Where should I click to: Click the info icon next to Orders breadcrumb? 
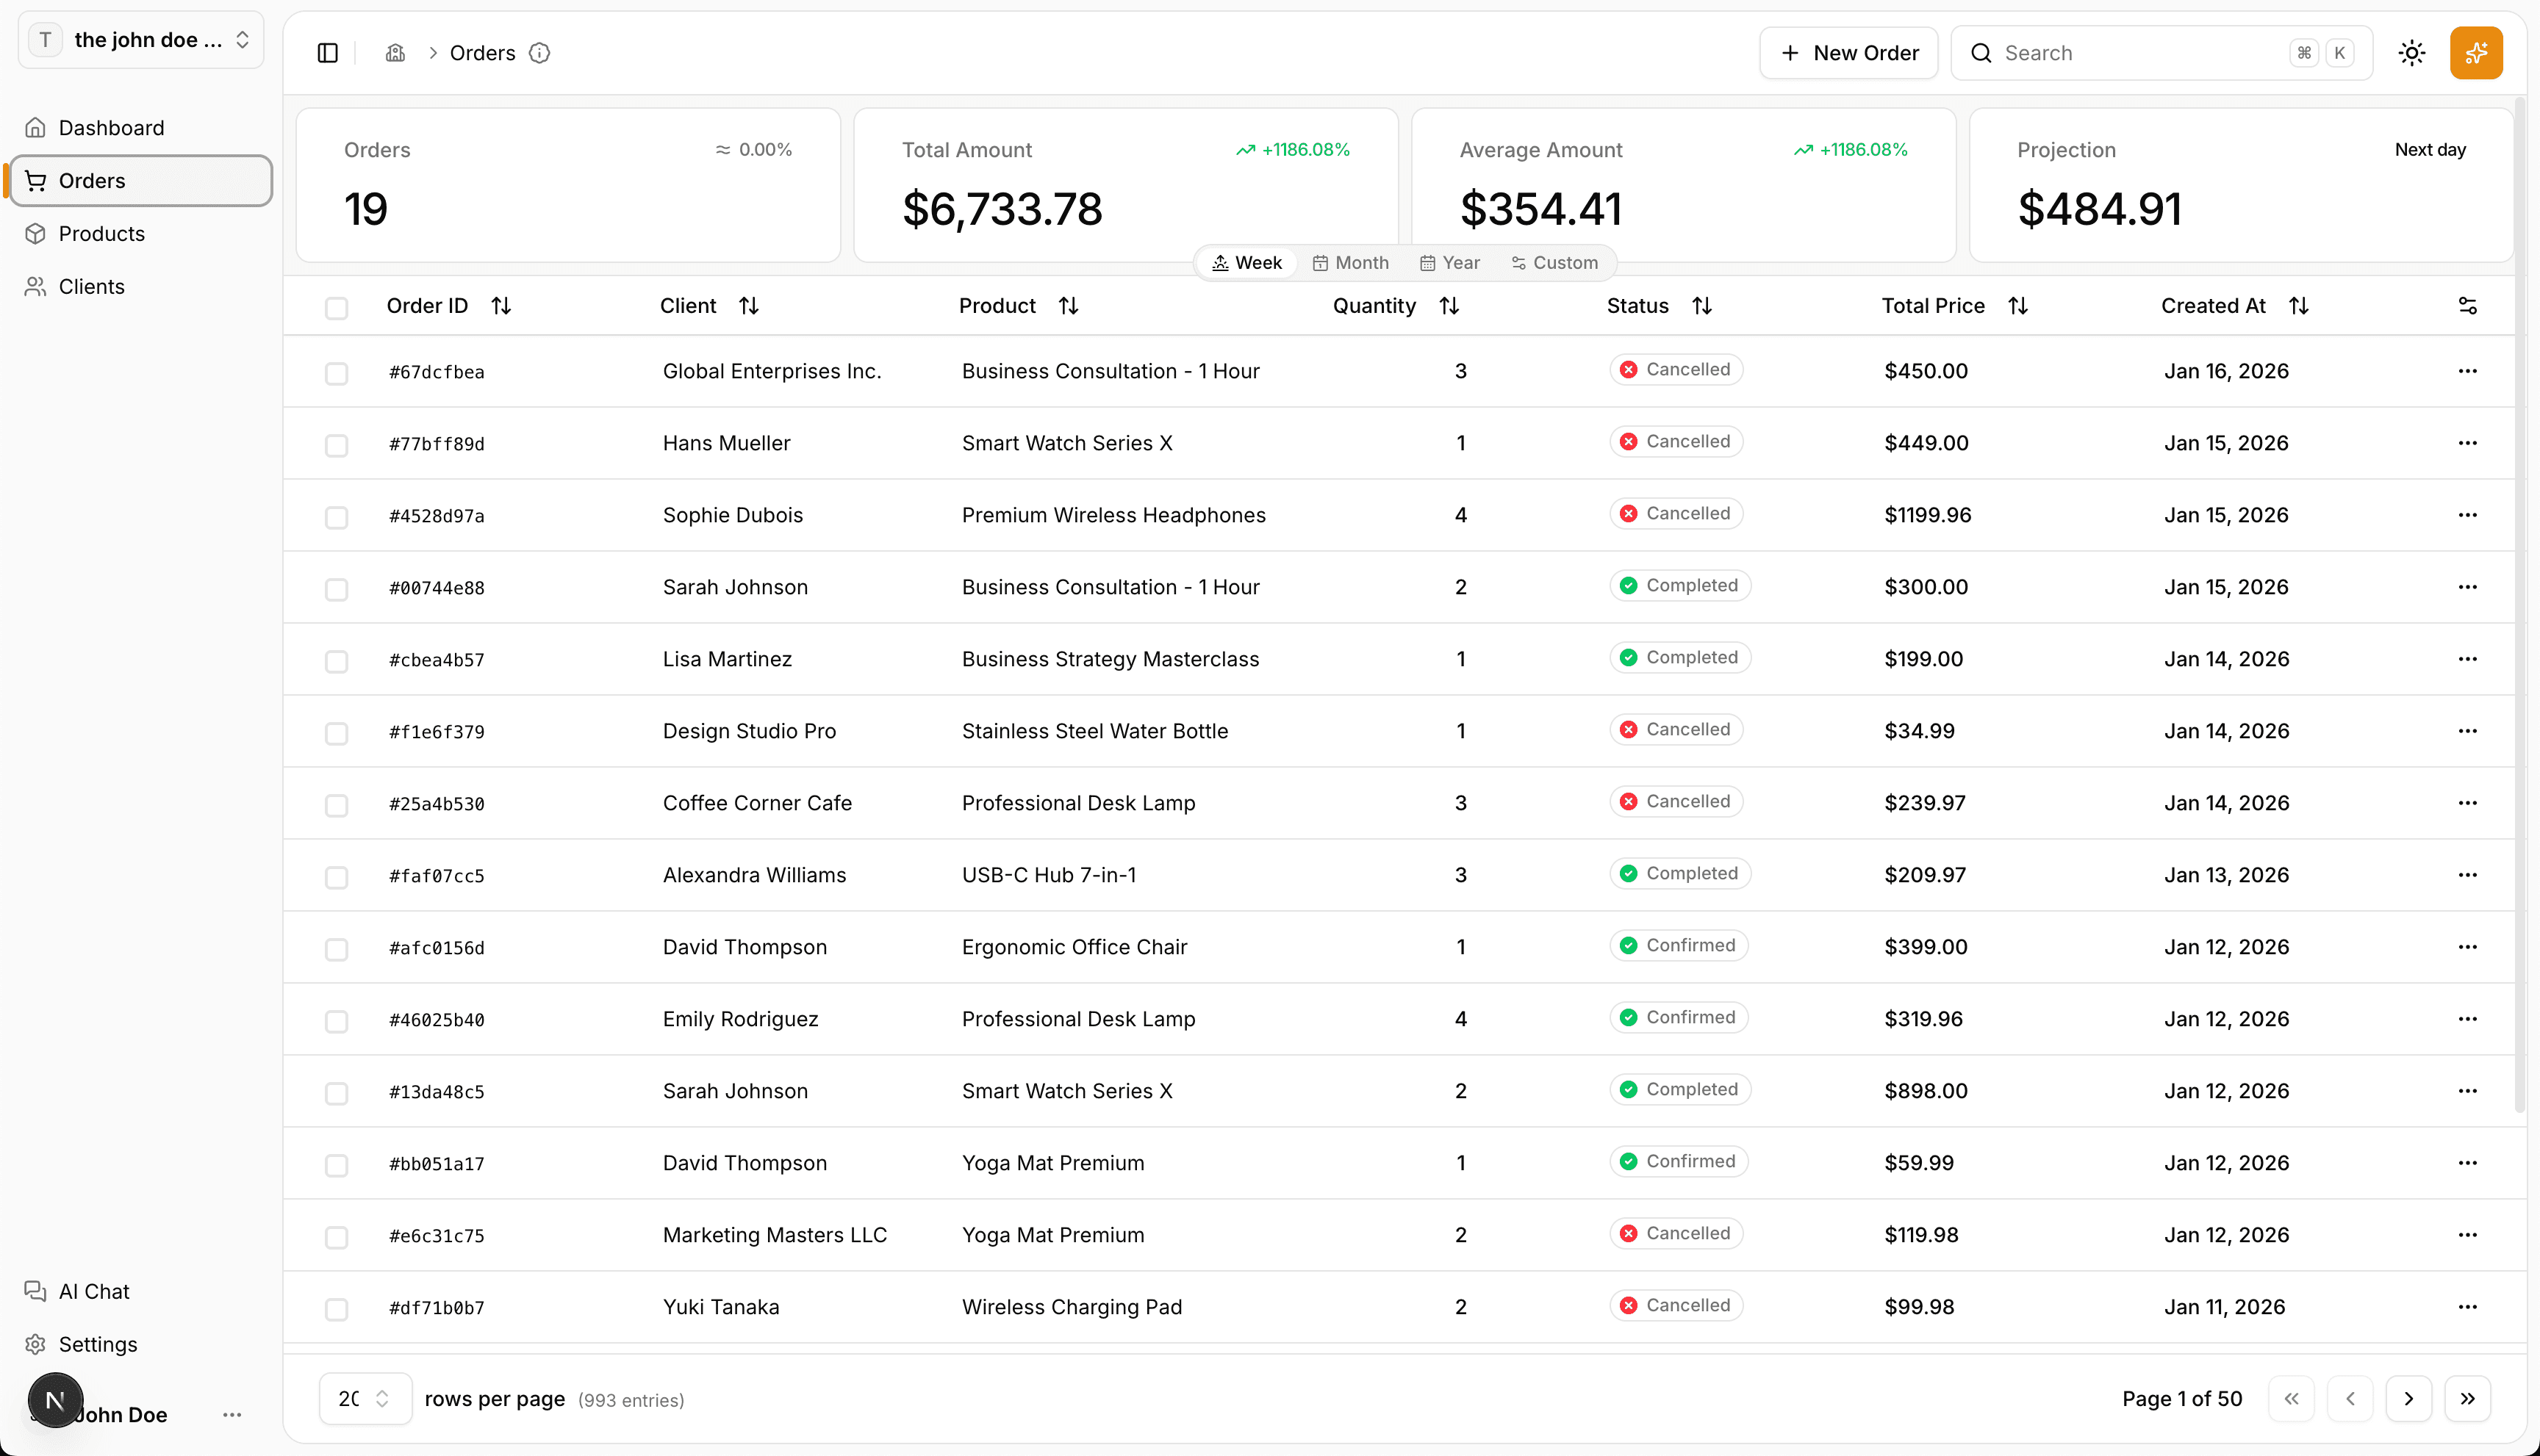click(539, 53)
